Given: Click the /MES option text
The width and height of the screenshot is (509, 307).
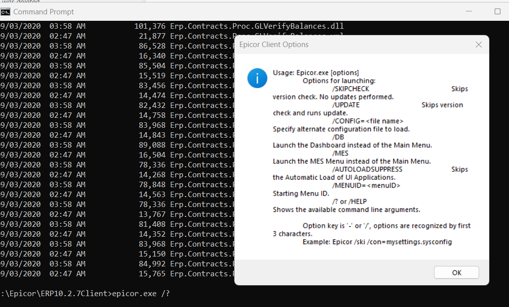Looking at the screenshot, I should point(340,153).
